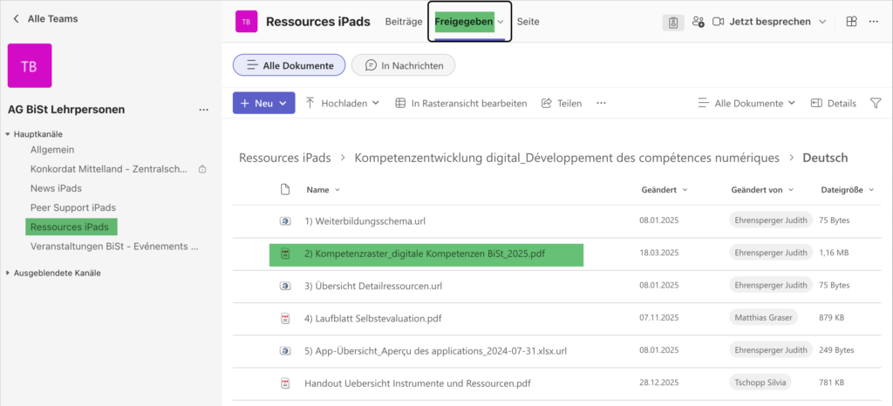Image resolution: width=893 pixels, height=406 pixels.
Task: Open Veranstaltungen BiSt channel
Action: 114,247
